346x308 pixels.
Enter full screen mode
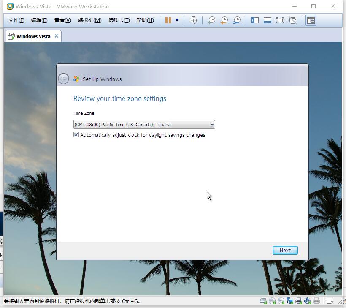(280, 20)
